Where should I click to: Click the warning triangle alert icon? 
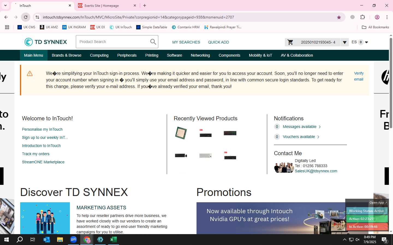[30, 73]
